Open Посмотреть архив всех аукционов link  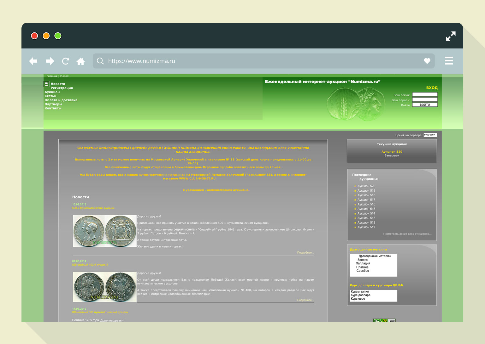[407, 234]
